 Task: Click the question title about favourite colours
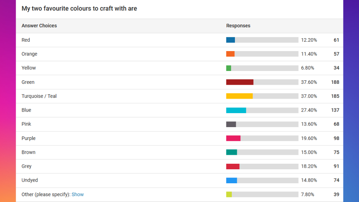click(79, 9)
